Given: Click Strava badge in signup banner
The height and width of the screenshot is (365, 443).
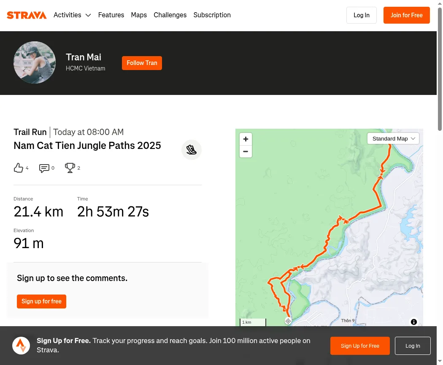Looking at the screenshot, I should click(x=21, y=346).
